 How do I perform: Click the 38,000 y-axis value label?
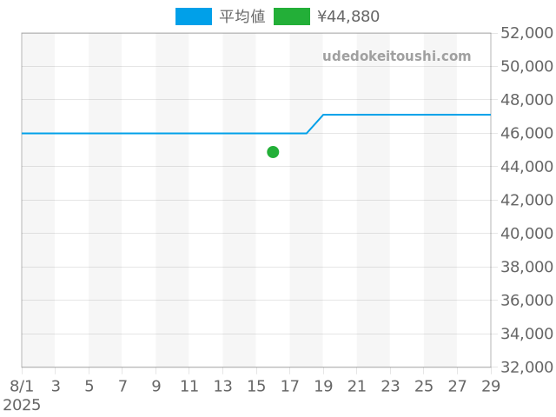tap(527, 267)
